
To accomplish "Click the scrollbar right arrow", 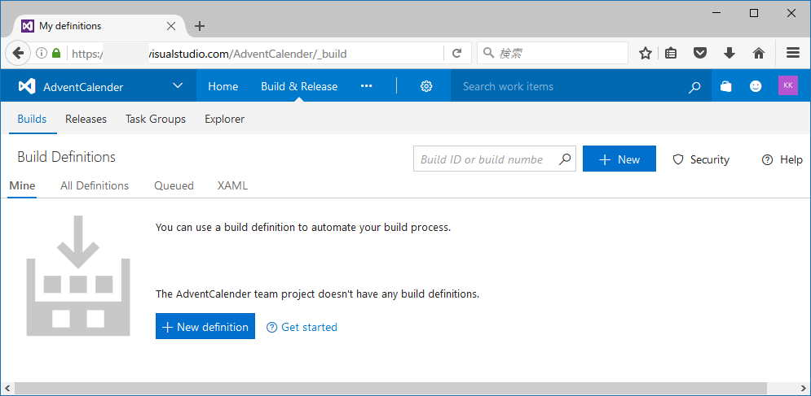I will point(803,388).
